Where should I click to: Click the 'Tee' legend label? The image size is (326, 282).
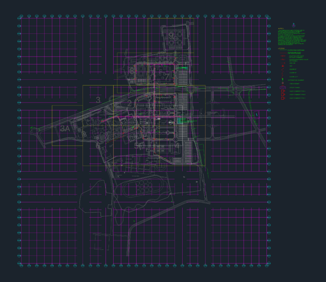[x=291, y=66]
